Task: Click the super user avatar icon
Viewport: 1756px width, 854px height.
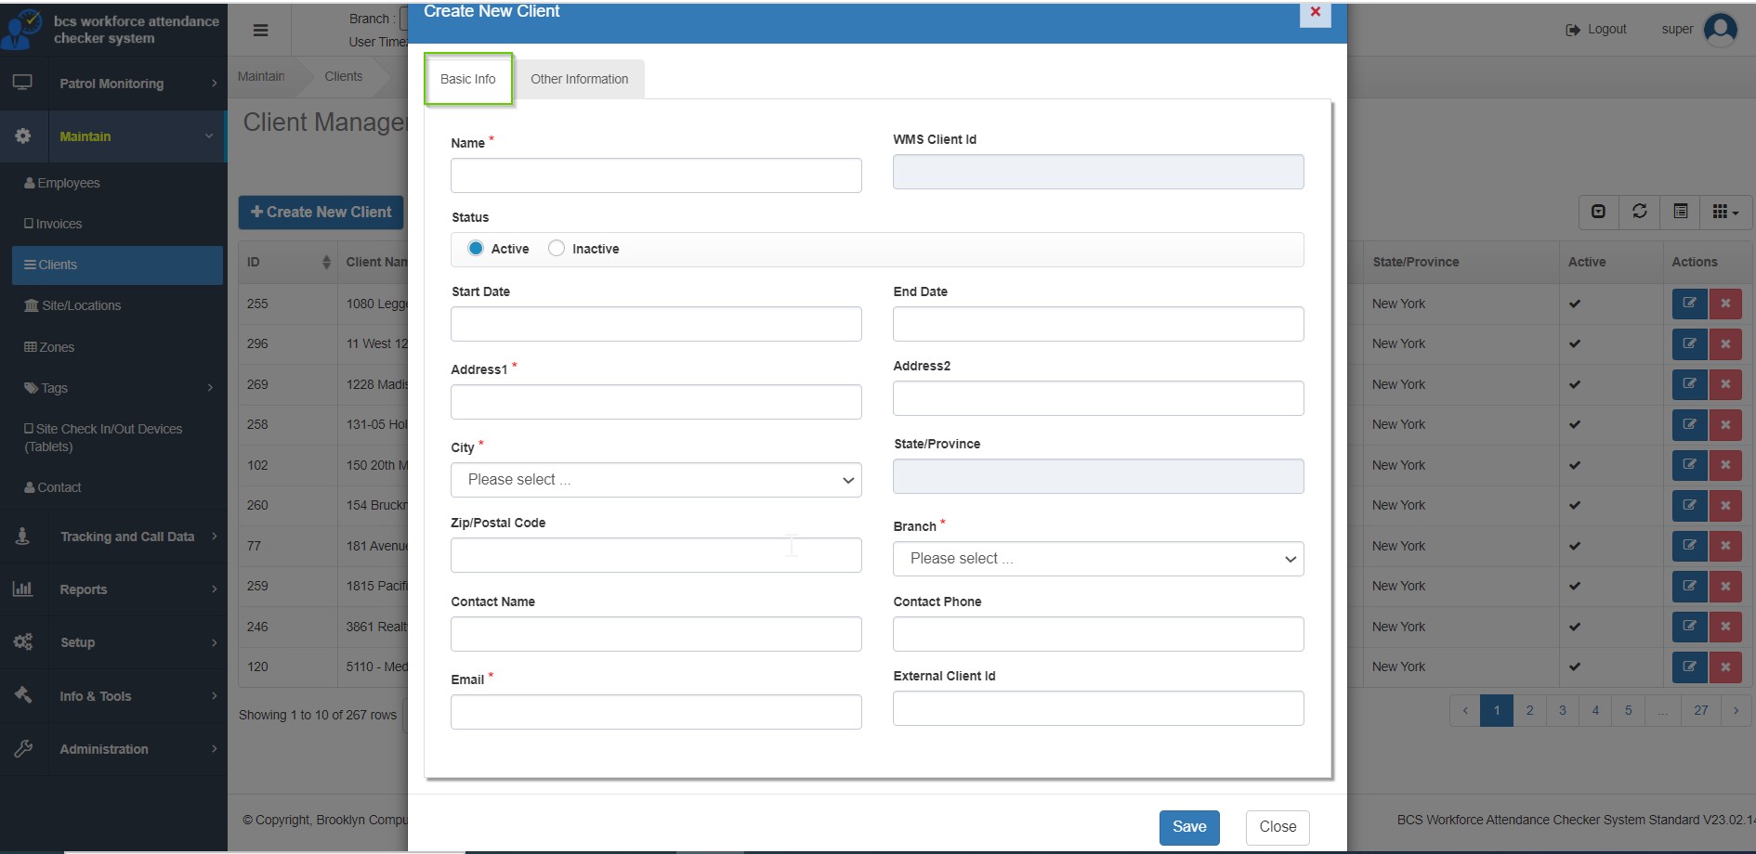Action: click(x=1720, y=30)
